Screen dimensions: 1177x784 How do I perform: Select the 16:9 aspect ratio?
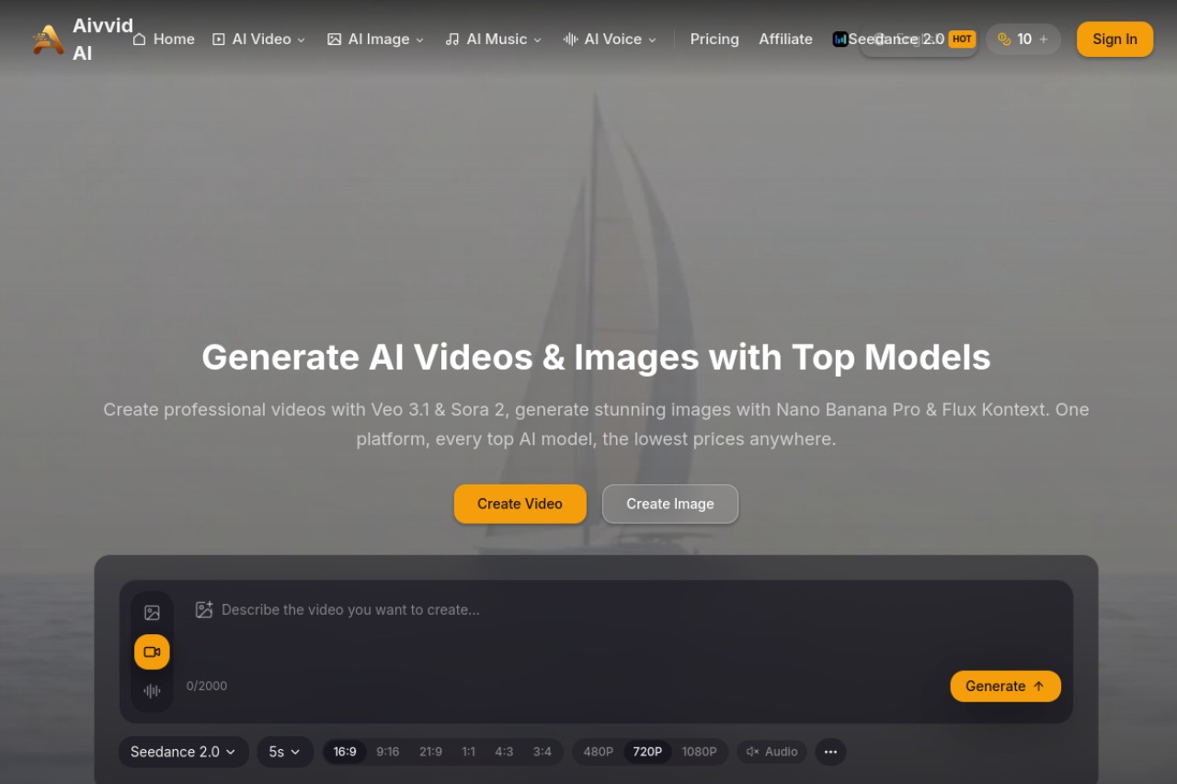point(345,752)
